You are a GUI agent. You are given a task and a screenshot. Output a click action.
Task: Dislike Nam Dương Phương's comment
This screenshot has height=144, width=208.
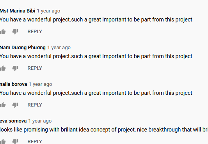15,68
